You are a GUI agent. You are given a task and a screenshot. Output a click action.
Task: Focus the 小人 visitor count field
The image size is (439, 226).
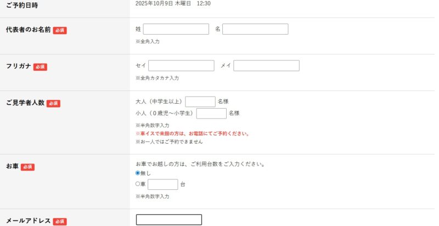click(211, 114)
